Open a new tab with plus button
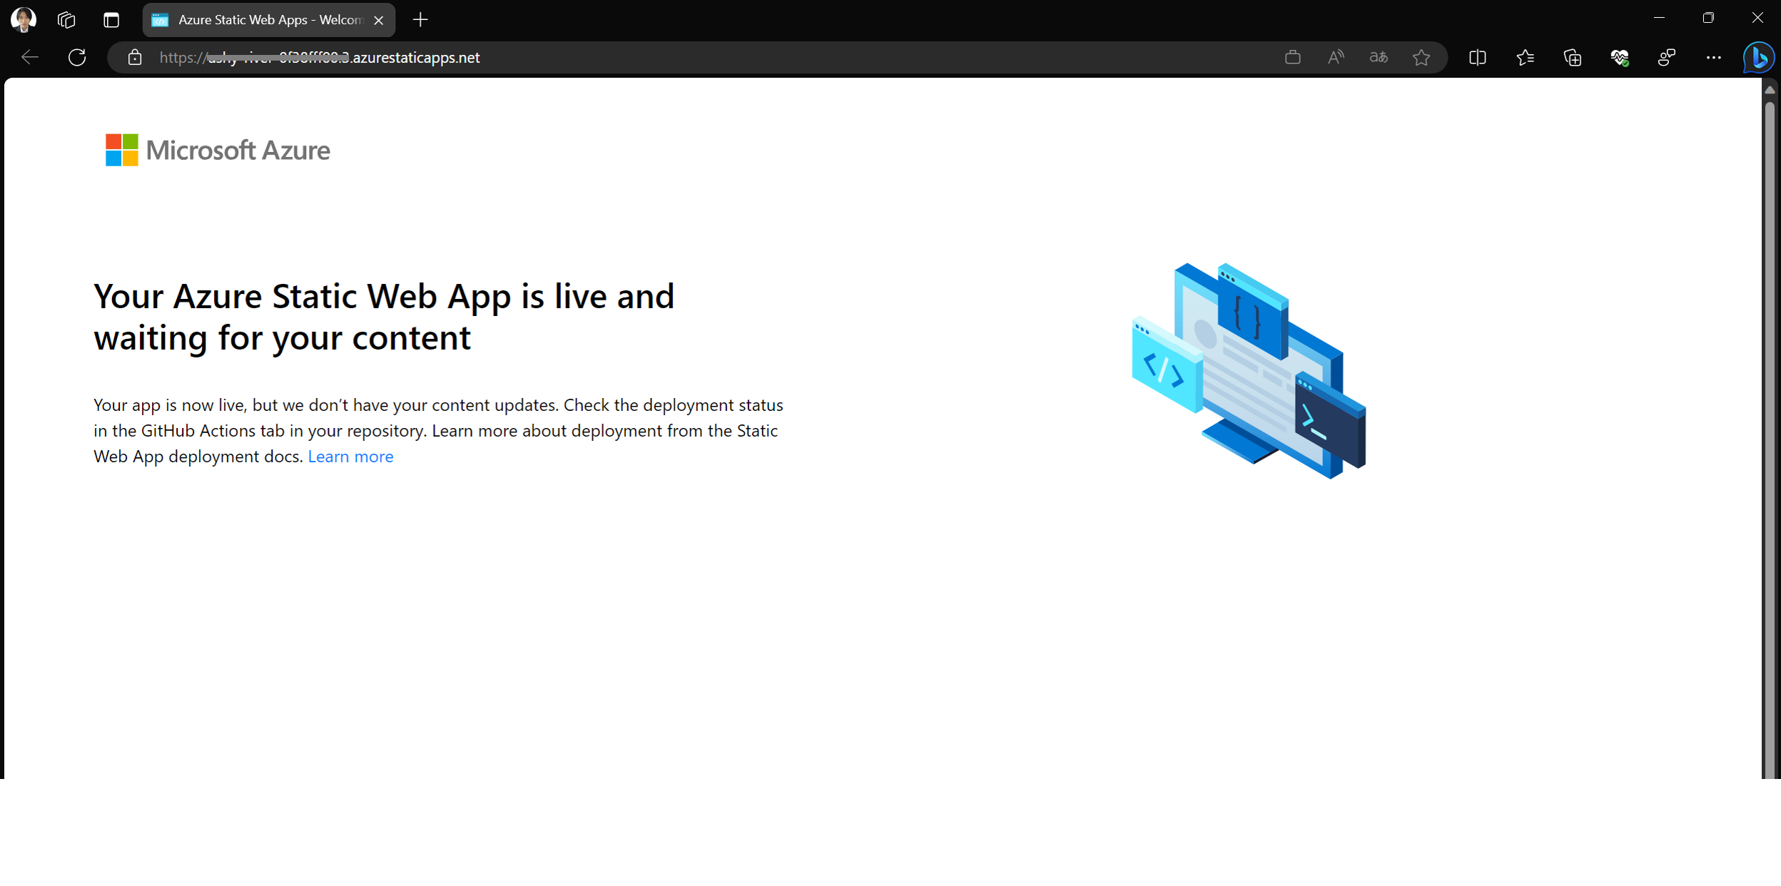Screen dimensions: 1781x886 [x=420, y=20]
